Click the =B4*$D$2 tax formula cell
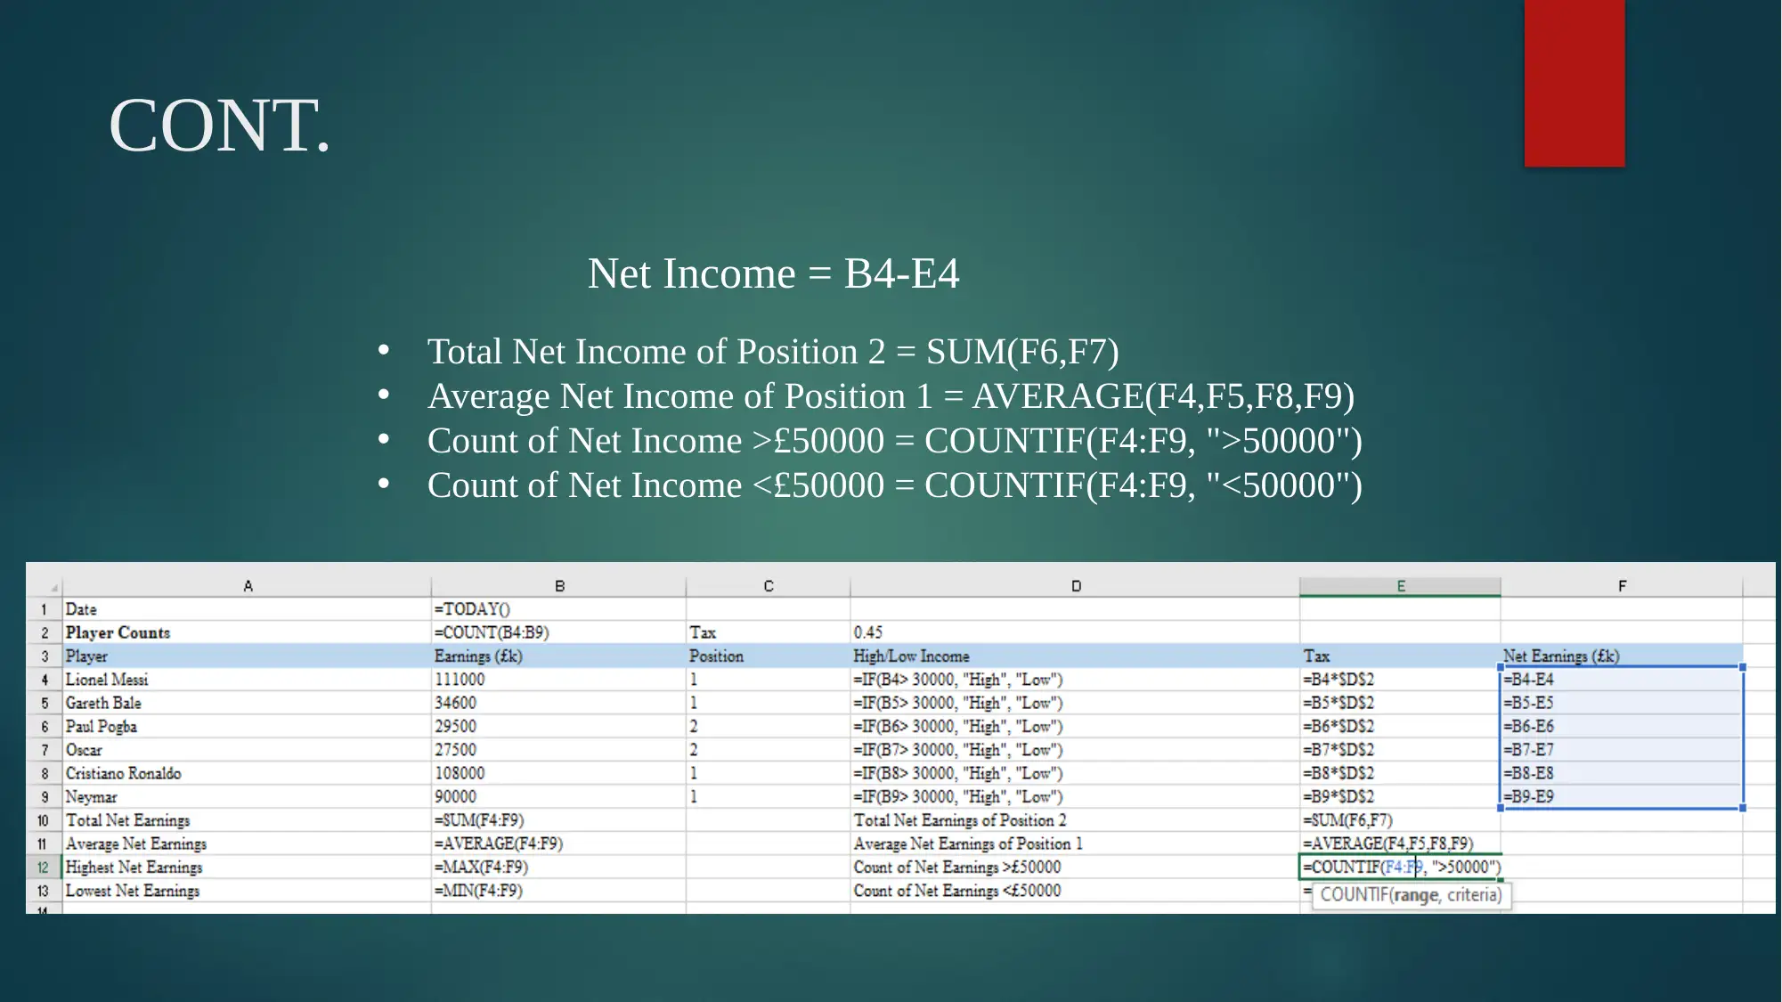This screenshot has width=1782, height=1002. (x=1401, y=680)
